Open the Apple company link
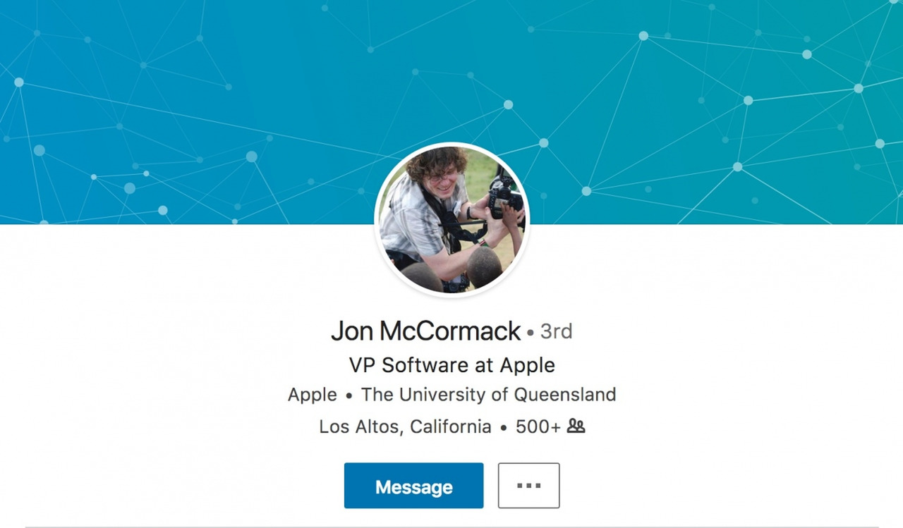Image resolution: width=903 pixels, height=528 pixels. click(312, 395)
